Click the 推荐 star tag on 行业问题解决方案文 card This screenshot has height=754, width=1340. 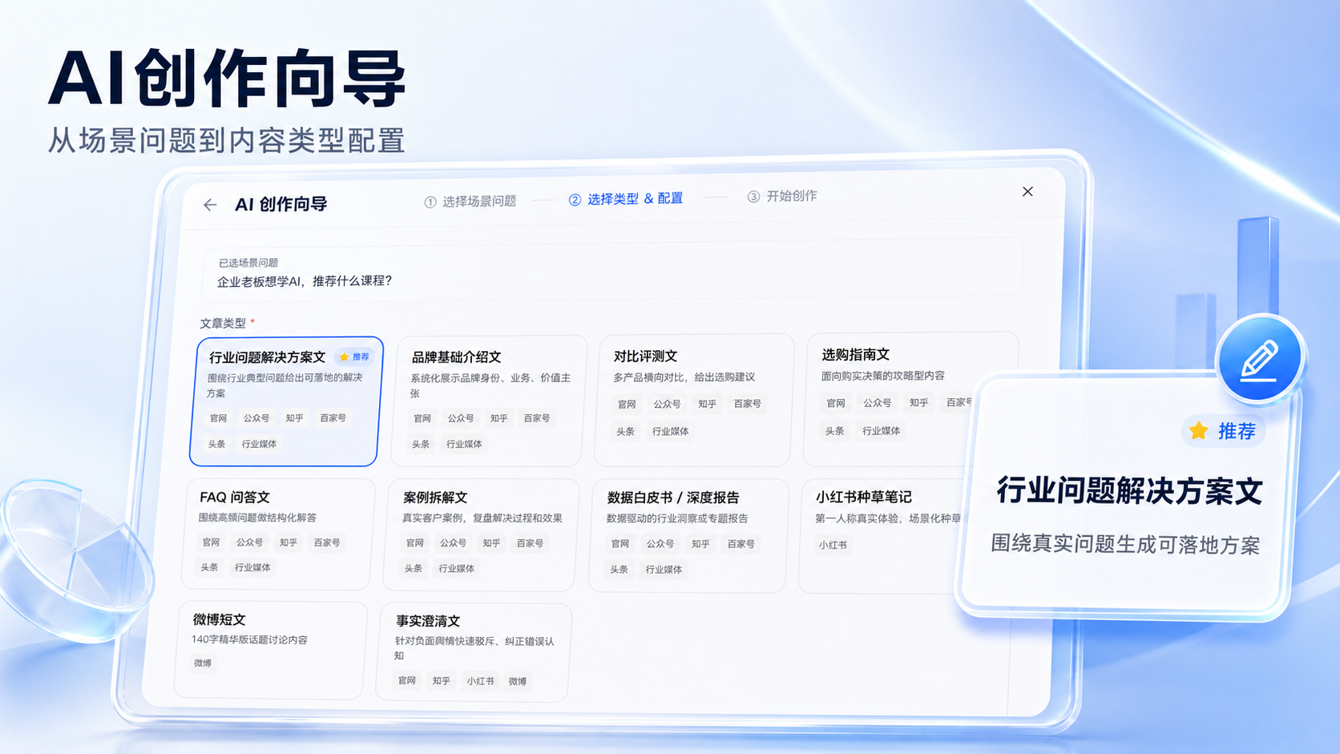tap(354, 357)
